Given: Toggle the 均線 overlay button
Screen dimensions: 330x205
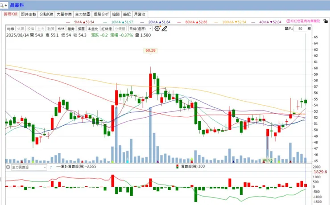Looking at the screenshot, I should click(10, 29).
